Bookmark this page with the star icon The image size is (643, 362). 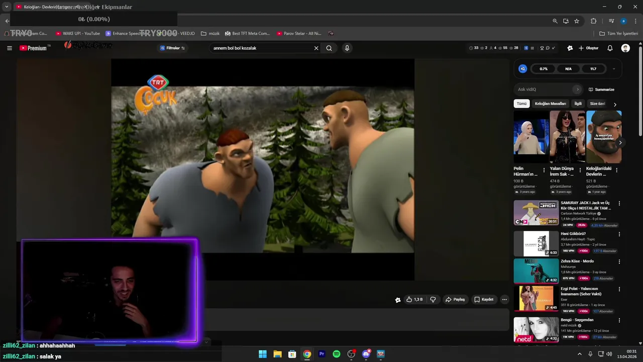click(x=577, y=21)
